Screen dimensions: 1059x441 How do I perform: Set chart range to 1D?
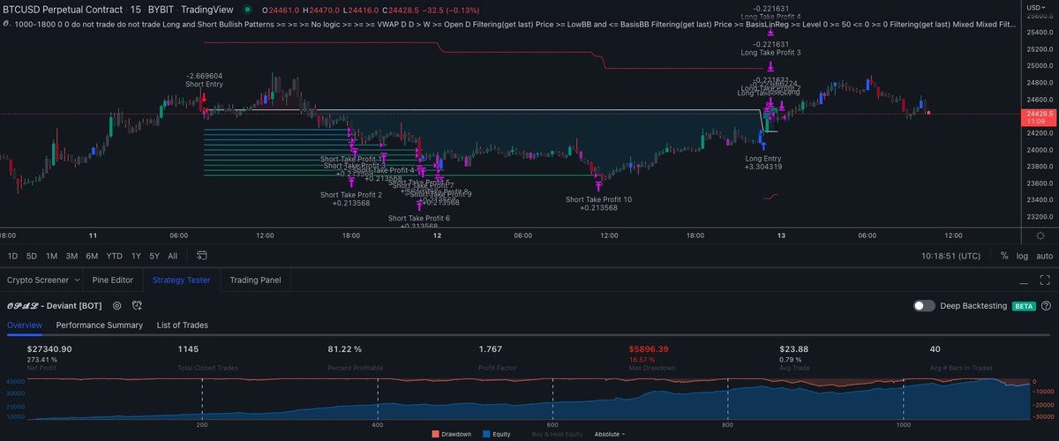13,256
